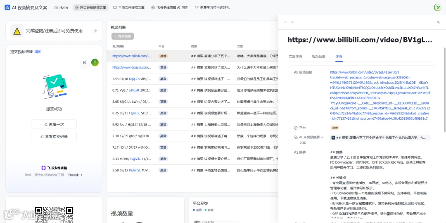Click the 插件 badge next to 提交视频链接

point(38,52)
